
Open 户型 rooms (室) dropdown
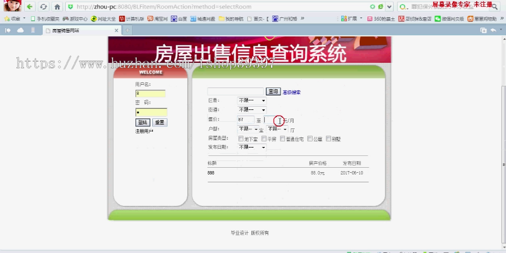pyautogui.click(x=248, y=129)
